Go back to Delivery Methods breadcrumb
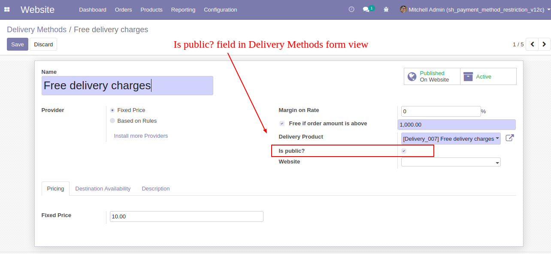551x254 pixels. point(36,30)
